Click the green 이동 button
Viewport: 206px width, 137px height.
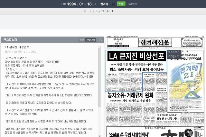121,4
